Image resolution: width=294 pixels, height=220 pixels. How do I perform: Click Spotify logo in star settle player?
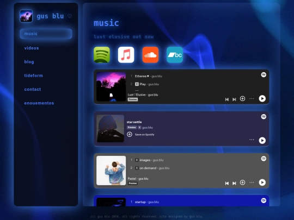click(x=264, y=117)
